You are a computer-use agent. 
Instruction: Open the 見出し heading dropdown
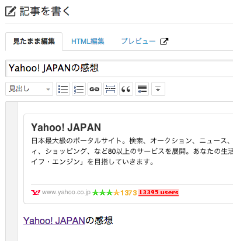pyautogui.click(x=29, y=89)
